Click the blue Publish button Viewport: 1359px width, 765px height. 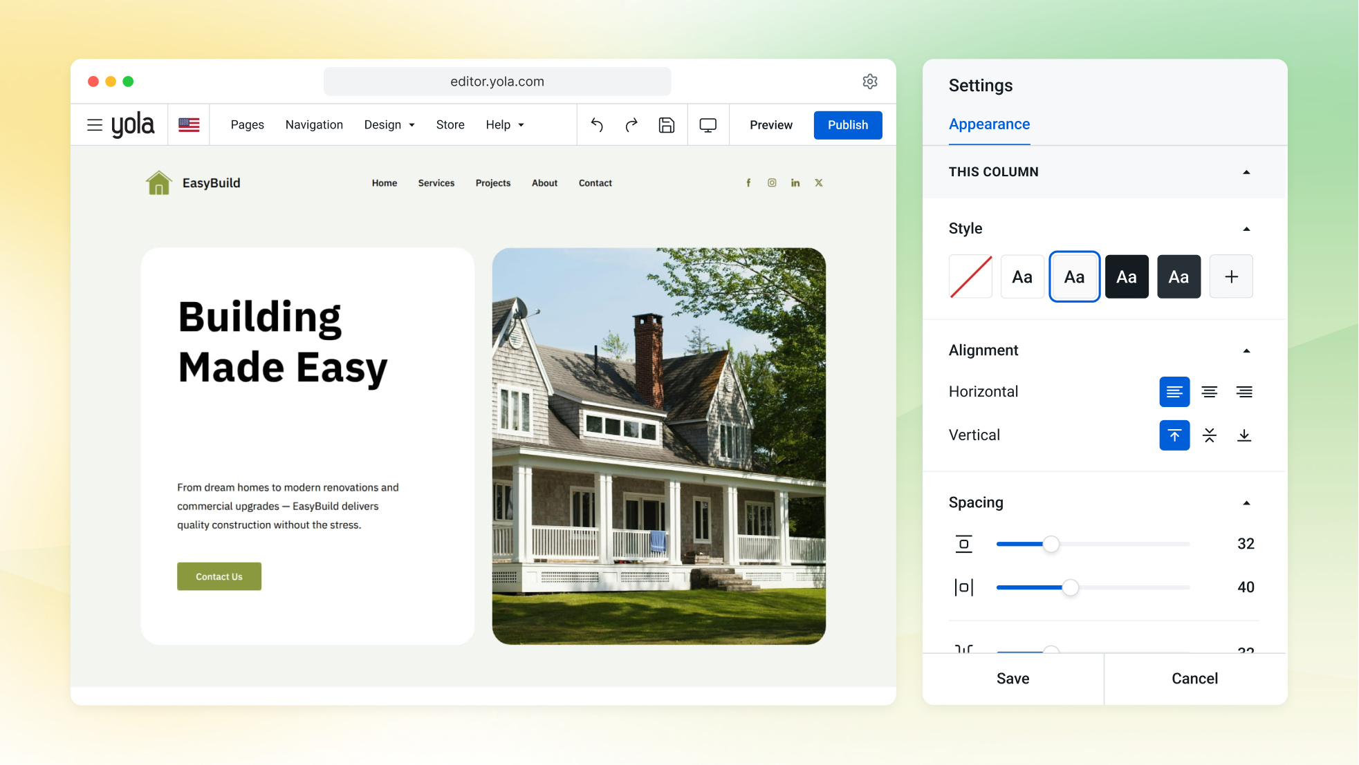[847, 125]
